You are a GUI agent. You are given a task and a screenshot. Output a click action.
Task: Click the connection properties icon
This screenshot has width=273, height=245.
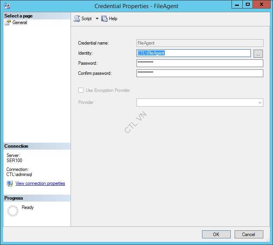[10, 183]
